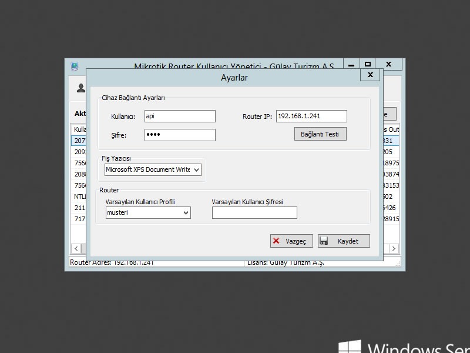This screenshot has height=353, width=470.
Task: Close the Ayarlar dialog with X
Action: [370, 75]
